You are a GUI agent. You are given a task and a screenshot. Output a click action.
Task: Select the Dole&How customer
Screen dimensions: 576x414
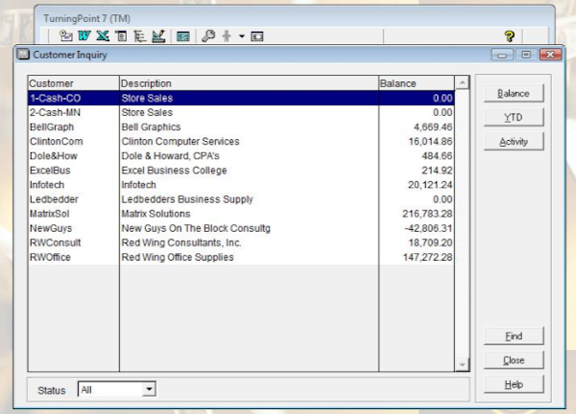[54, 156]
